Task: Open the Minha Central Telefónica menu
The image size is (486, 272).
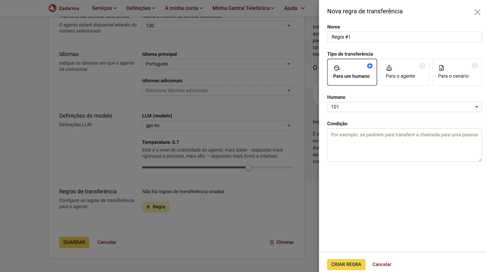Action: click(243, 8)
